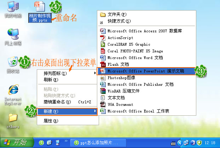Open 新建(W) in context menu
This screenshot has height=148, width=220.
pos(67,111)
